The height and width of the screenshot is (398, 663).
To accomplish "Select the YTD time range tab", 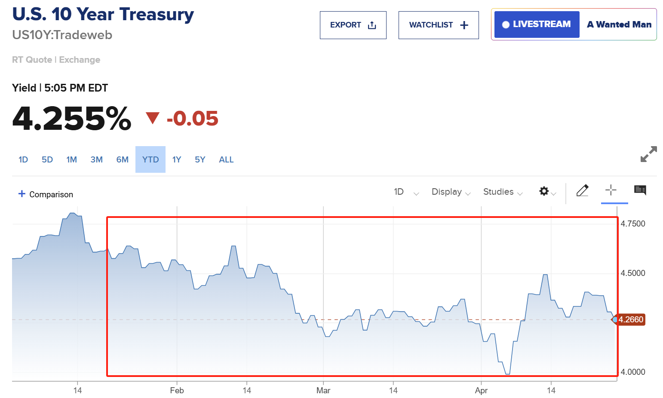I will [150, 159].
